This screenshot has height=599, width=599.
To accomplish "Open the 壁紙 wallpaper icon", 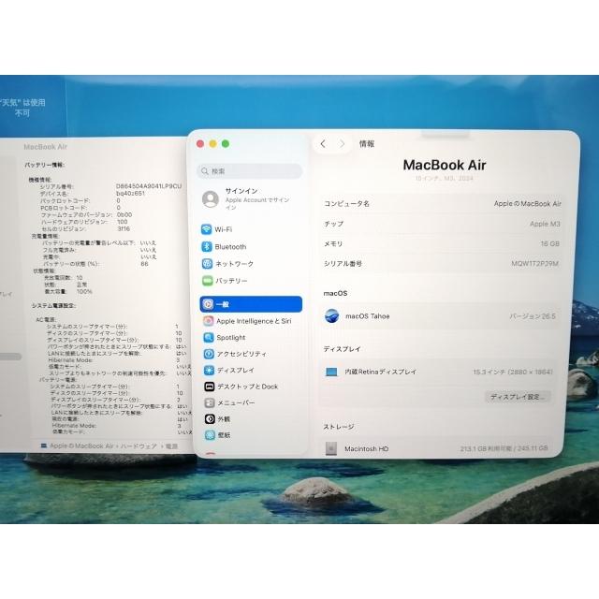I will tap(210, 435).
